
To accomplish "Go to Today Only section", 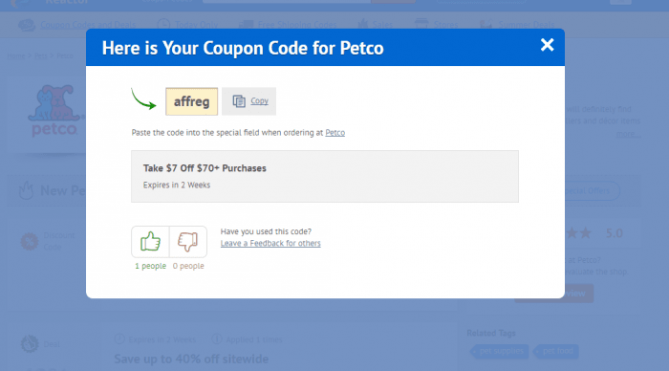I will [196, 25].
